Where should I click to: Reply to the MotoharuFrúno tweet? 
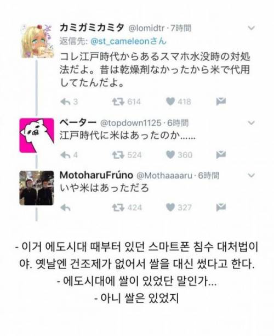tap(65, 208)
